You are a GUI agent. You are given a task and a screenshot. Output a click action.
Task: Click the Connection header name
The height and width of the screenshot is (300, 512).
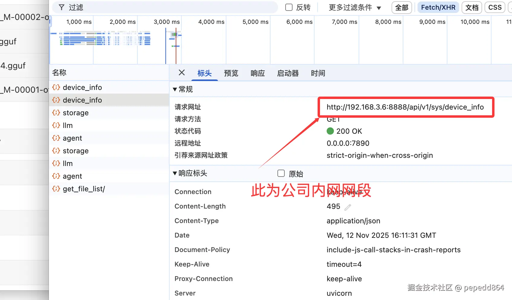pyautogui.click(x=193, y=192)
